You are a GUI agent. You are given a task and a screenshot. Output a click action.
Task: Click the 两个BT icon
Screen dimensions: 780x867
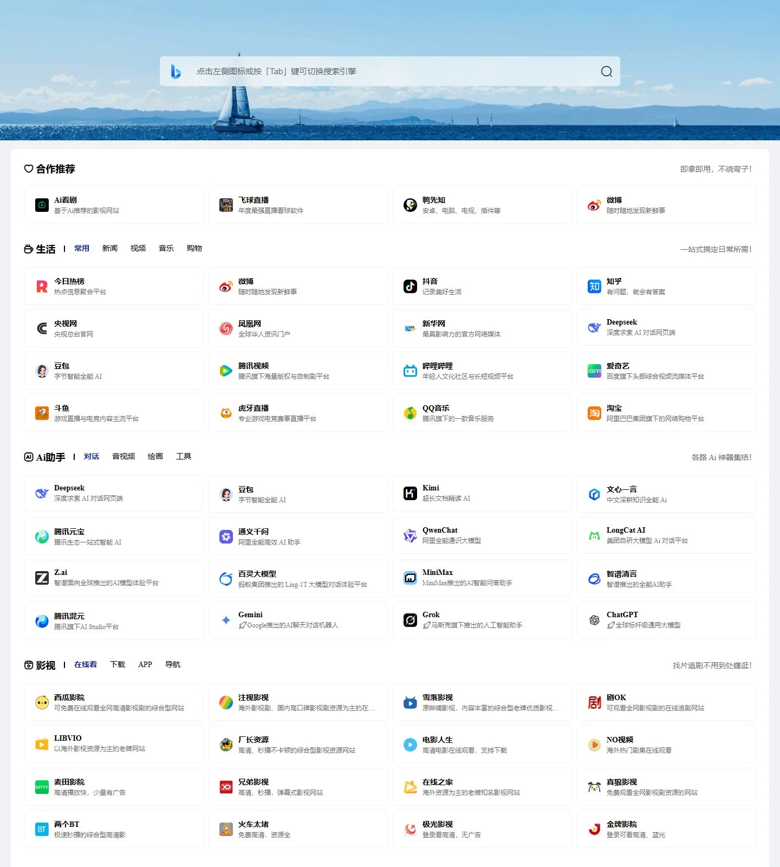[42, 829]
